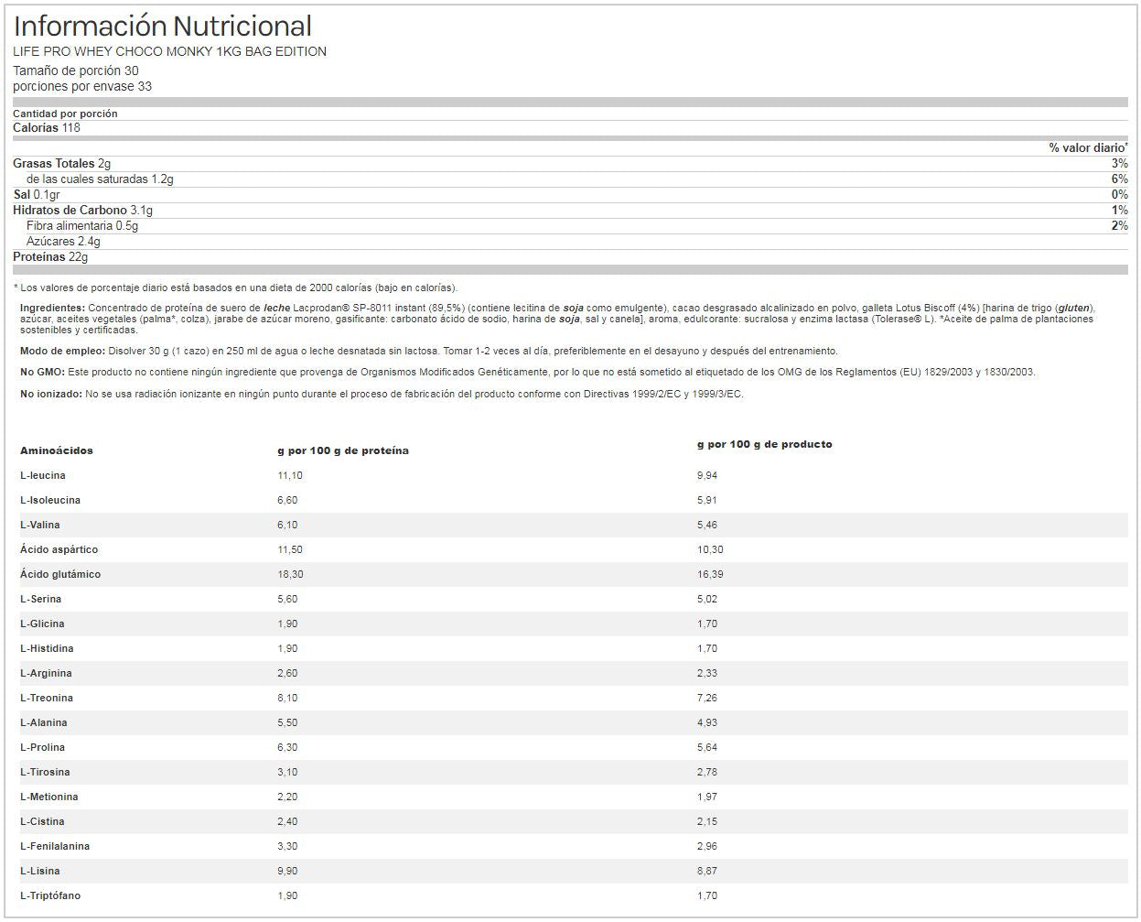Click the 8,10 value for L-Treonina
The width and height of the screenshot is (1141, 922).
pyautogui.click(x=287, y=698)
